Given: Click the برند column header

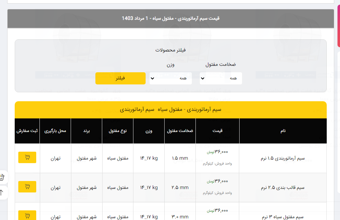Looking at the screenshot, I should pyautogui.click(x=86, y=131).
